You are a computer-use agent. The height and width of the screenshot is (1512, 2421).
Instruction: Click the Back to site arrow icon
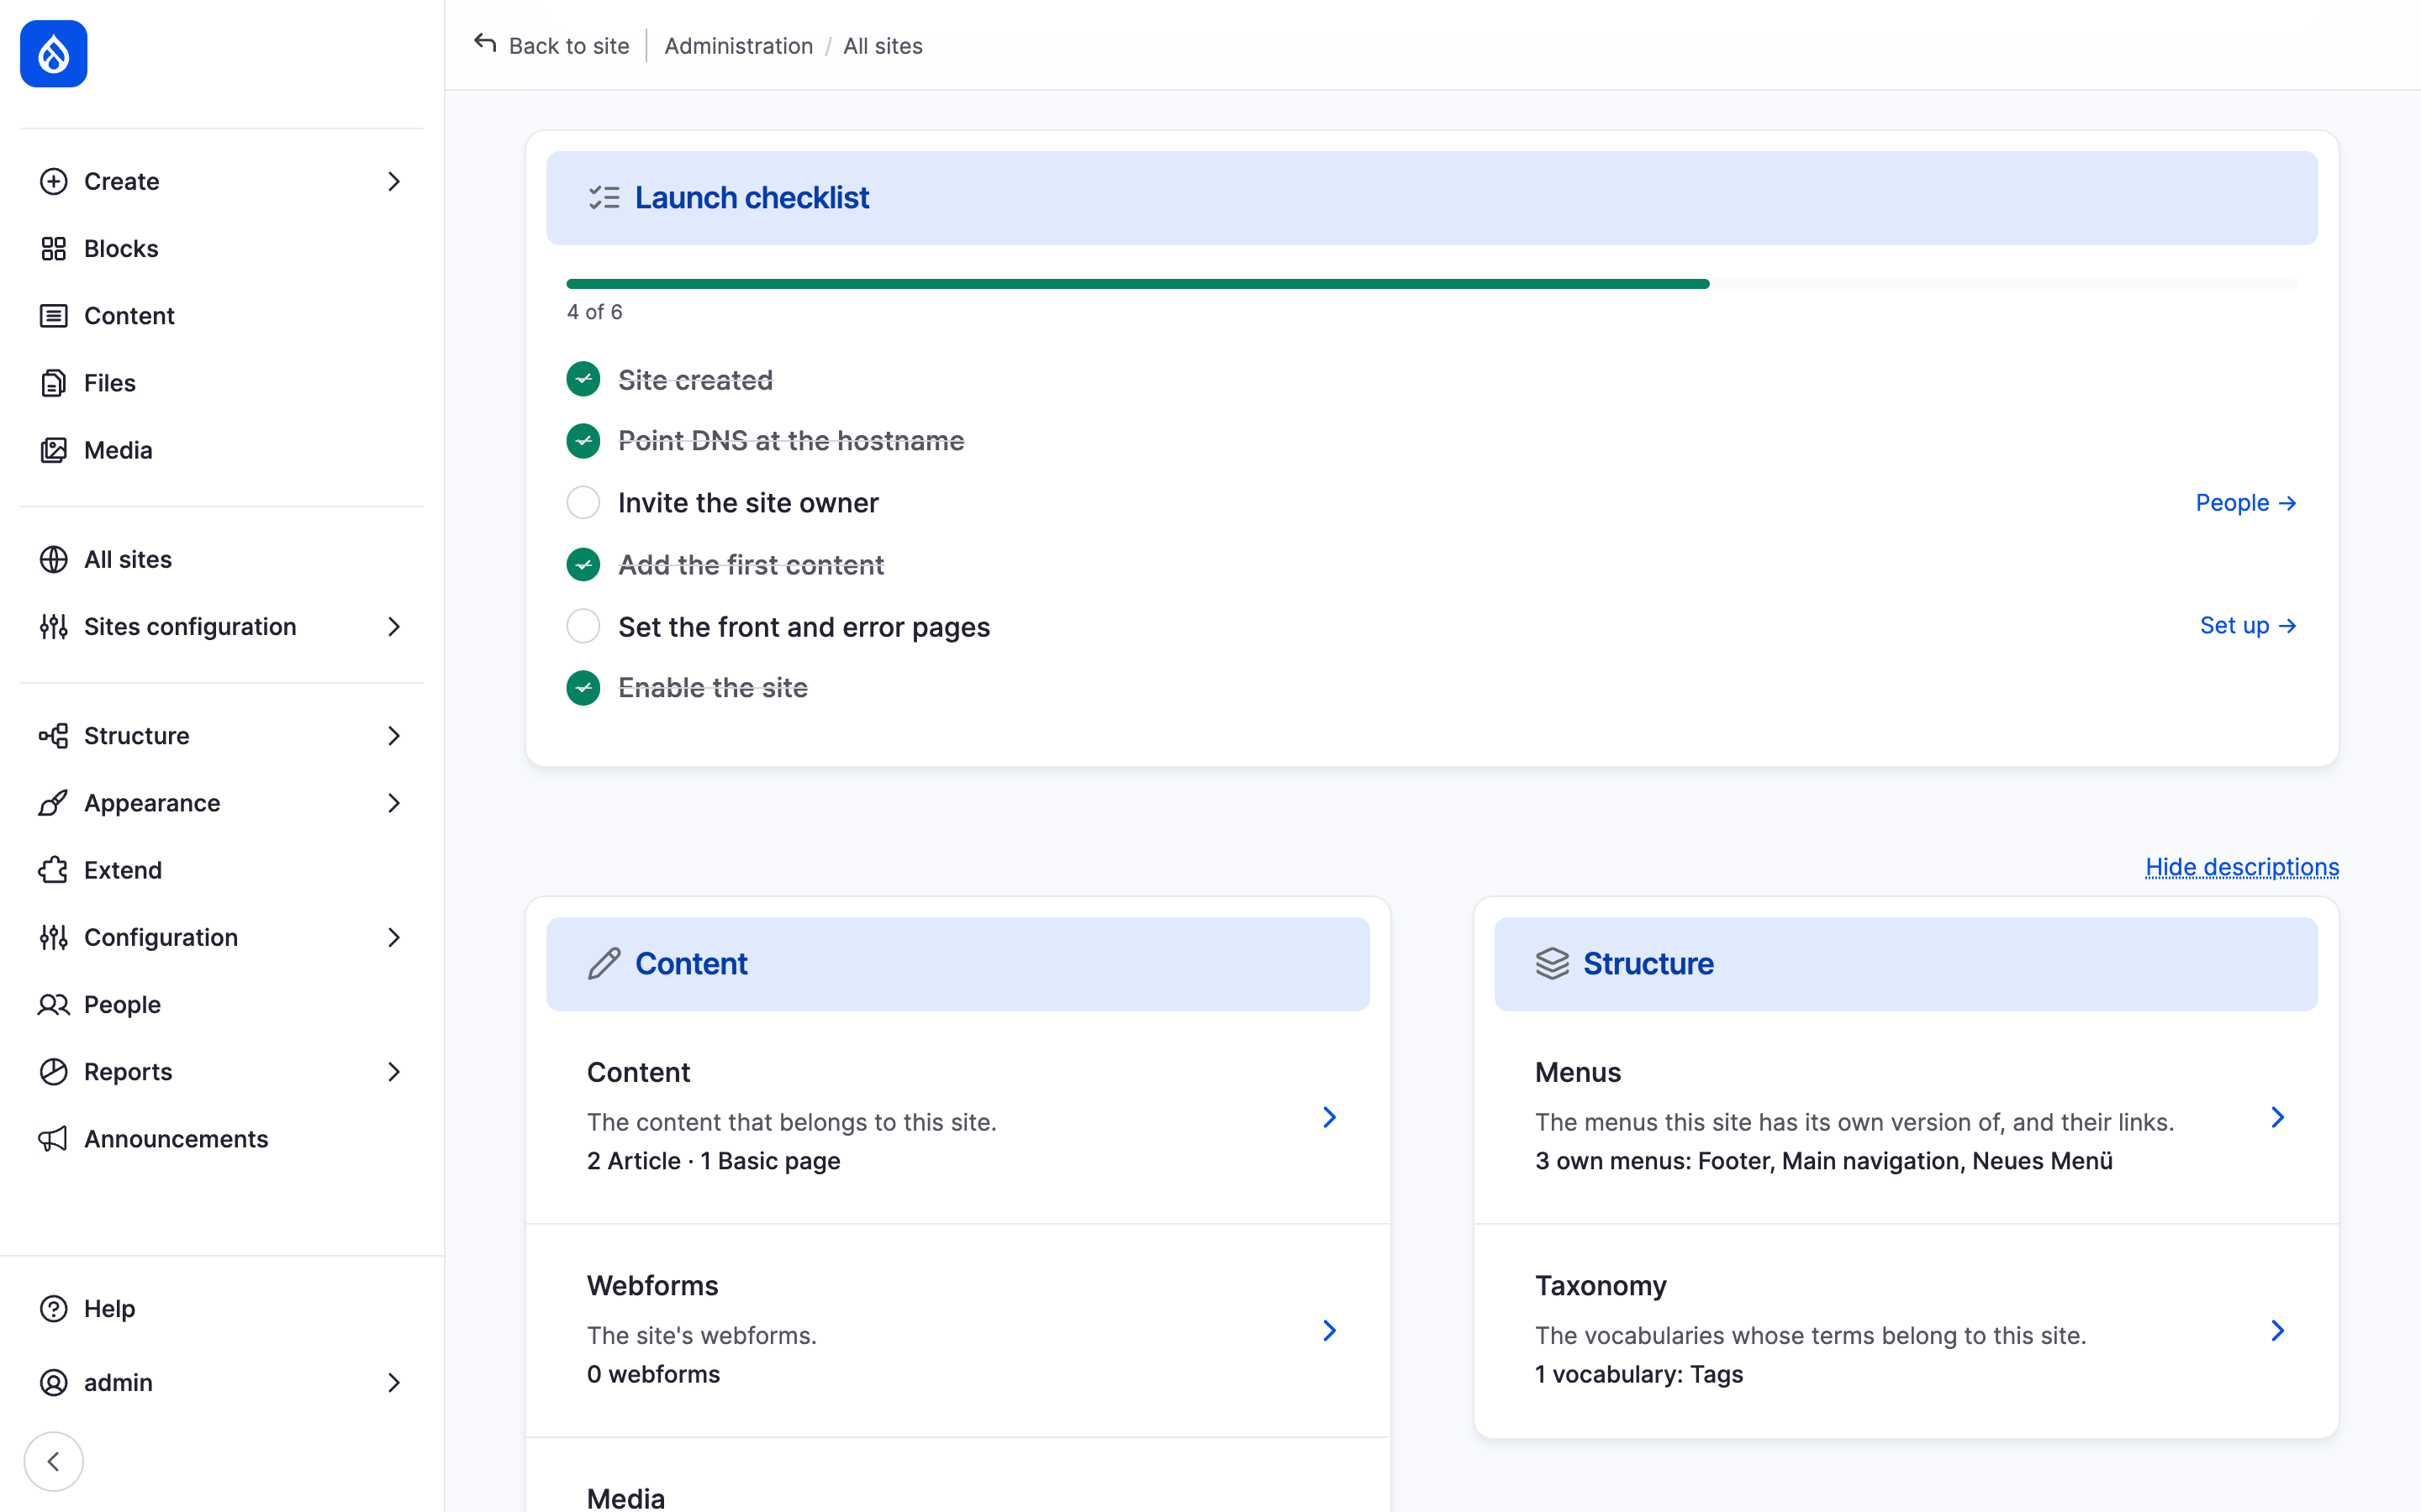click(485, 44)
